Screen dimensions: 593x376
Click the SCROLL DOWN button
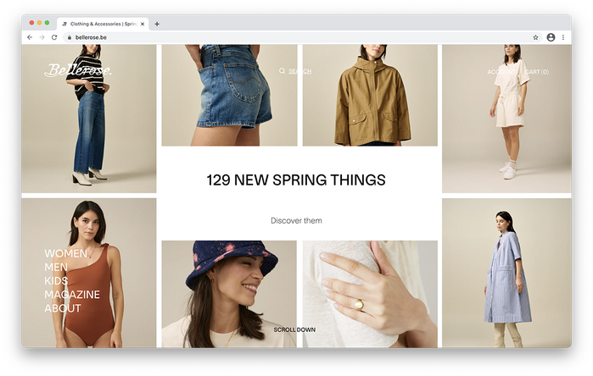point(294,329)
